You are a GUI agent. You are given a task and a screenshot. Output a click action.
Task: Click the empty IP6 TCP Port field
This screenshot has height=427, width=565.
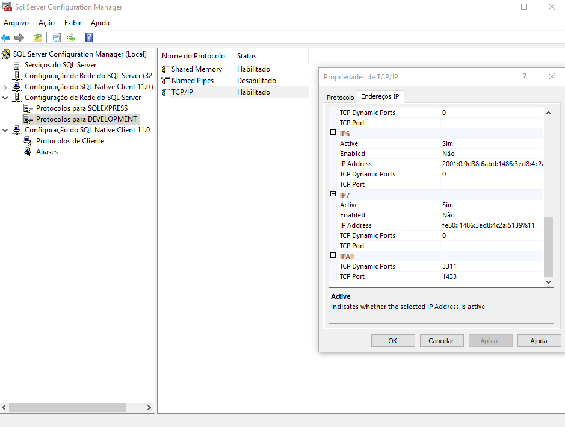coord(492,184)
